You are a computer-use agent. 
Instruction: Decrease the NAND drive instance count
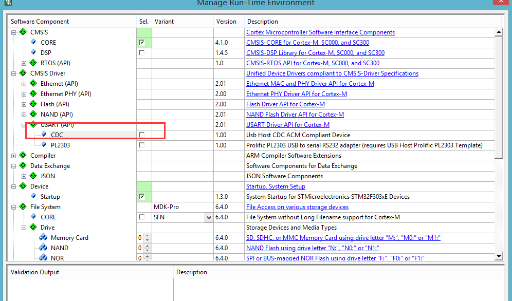tap(147, 250)
